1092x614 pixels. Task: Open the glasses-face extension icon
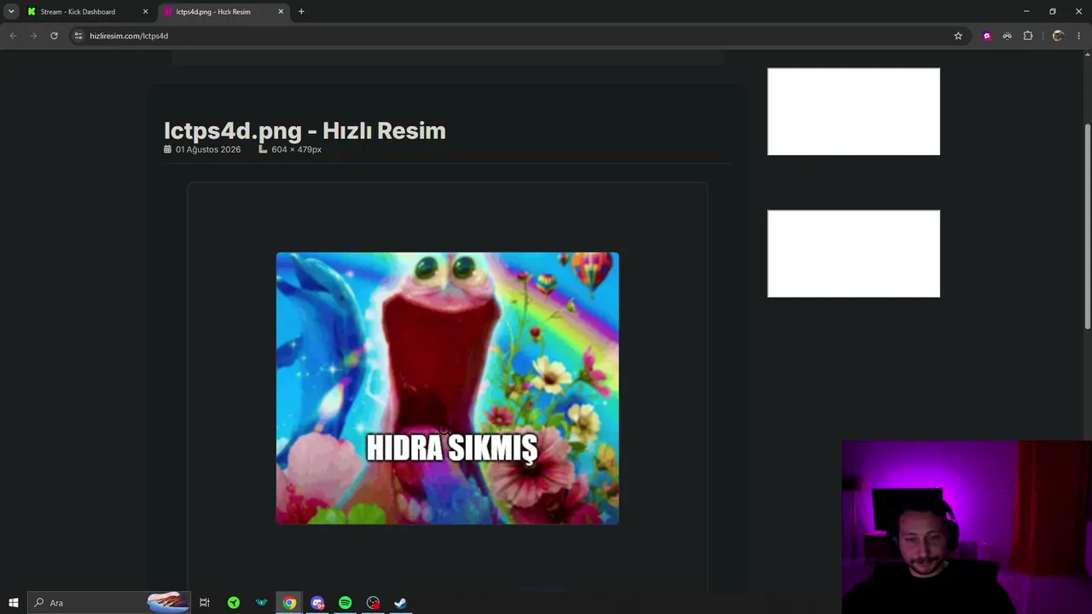point(1008,36)
